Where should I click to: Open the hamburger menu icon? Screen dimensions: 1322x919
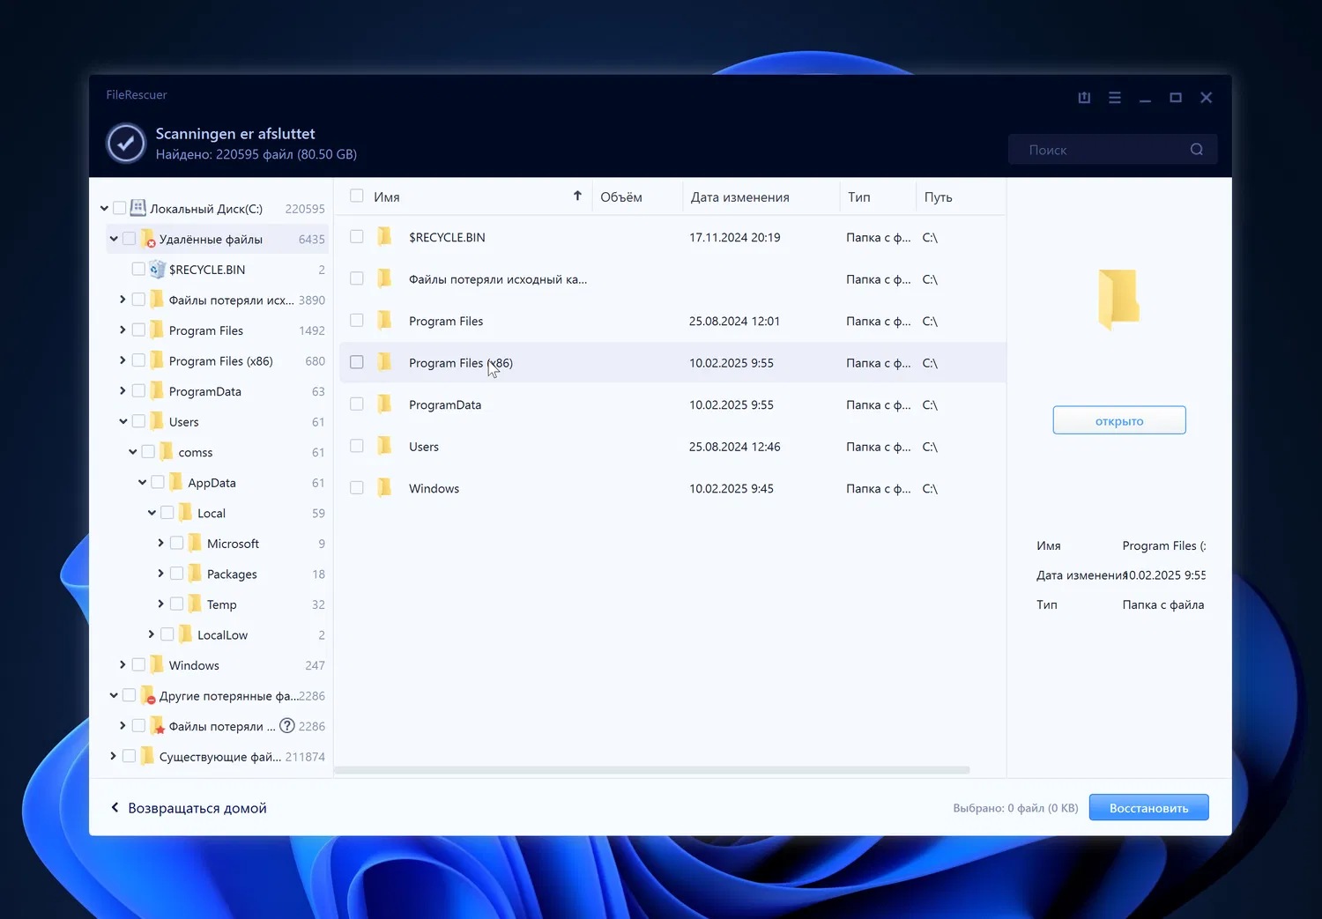pyautogui.click(x=1115, y=98)
